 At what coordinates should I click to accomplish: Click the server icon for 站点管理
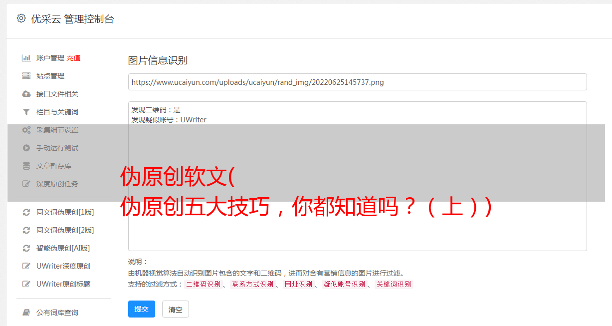coord(26,76)
